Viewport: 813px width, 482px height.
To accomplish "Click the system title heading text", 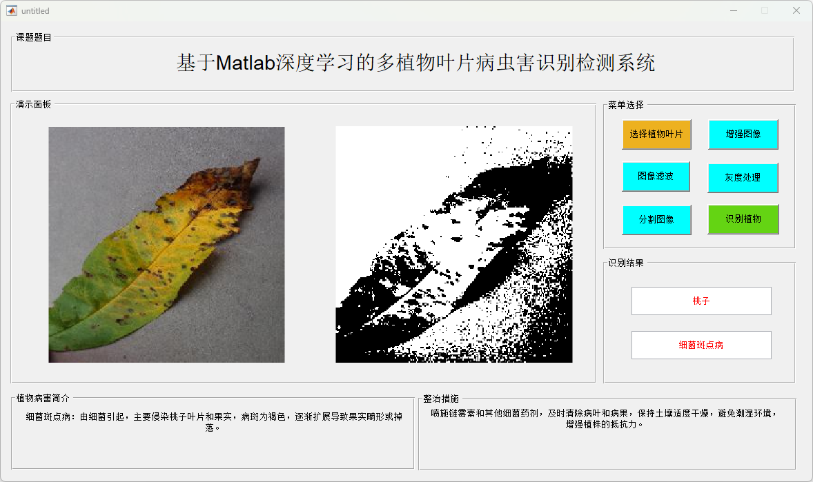I will [415, 63].
